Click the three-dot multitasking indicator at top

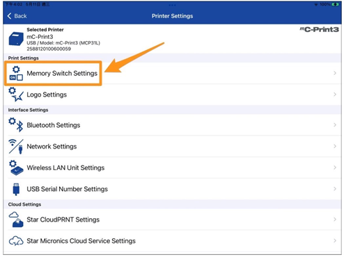pyautogui.click(x=172, y=5)
